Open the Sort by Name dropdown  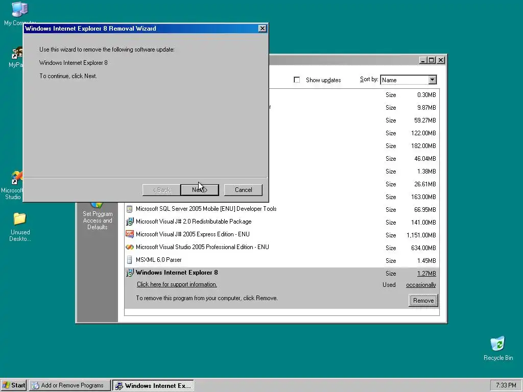(x=432, y=80)
